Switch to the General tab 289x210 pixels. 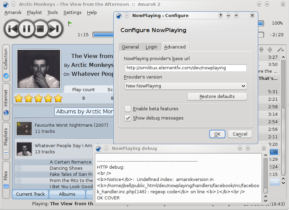click(130, 47)
